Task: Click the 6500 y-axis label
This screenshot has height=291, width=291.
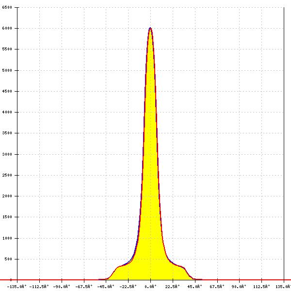Action: coord(7,7)
